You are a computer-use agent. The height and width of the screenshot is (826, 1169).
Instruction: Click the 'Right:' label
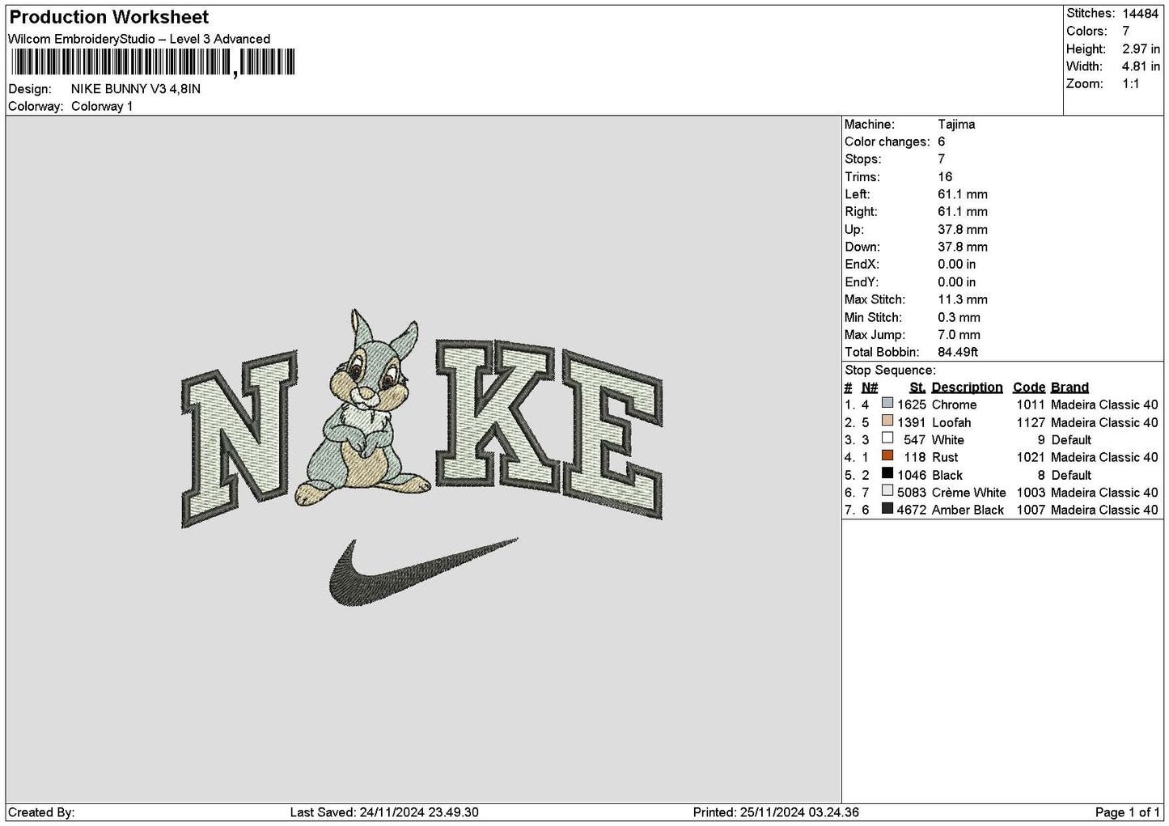(x=861, y=212)
